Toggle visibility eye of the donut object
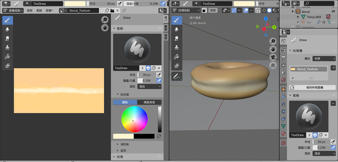The width and height of the screenshot is (338, 162). (333, 12)
